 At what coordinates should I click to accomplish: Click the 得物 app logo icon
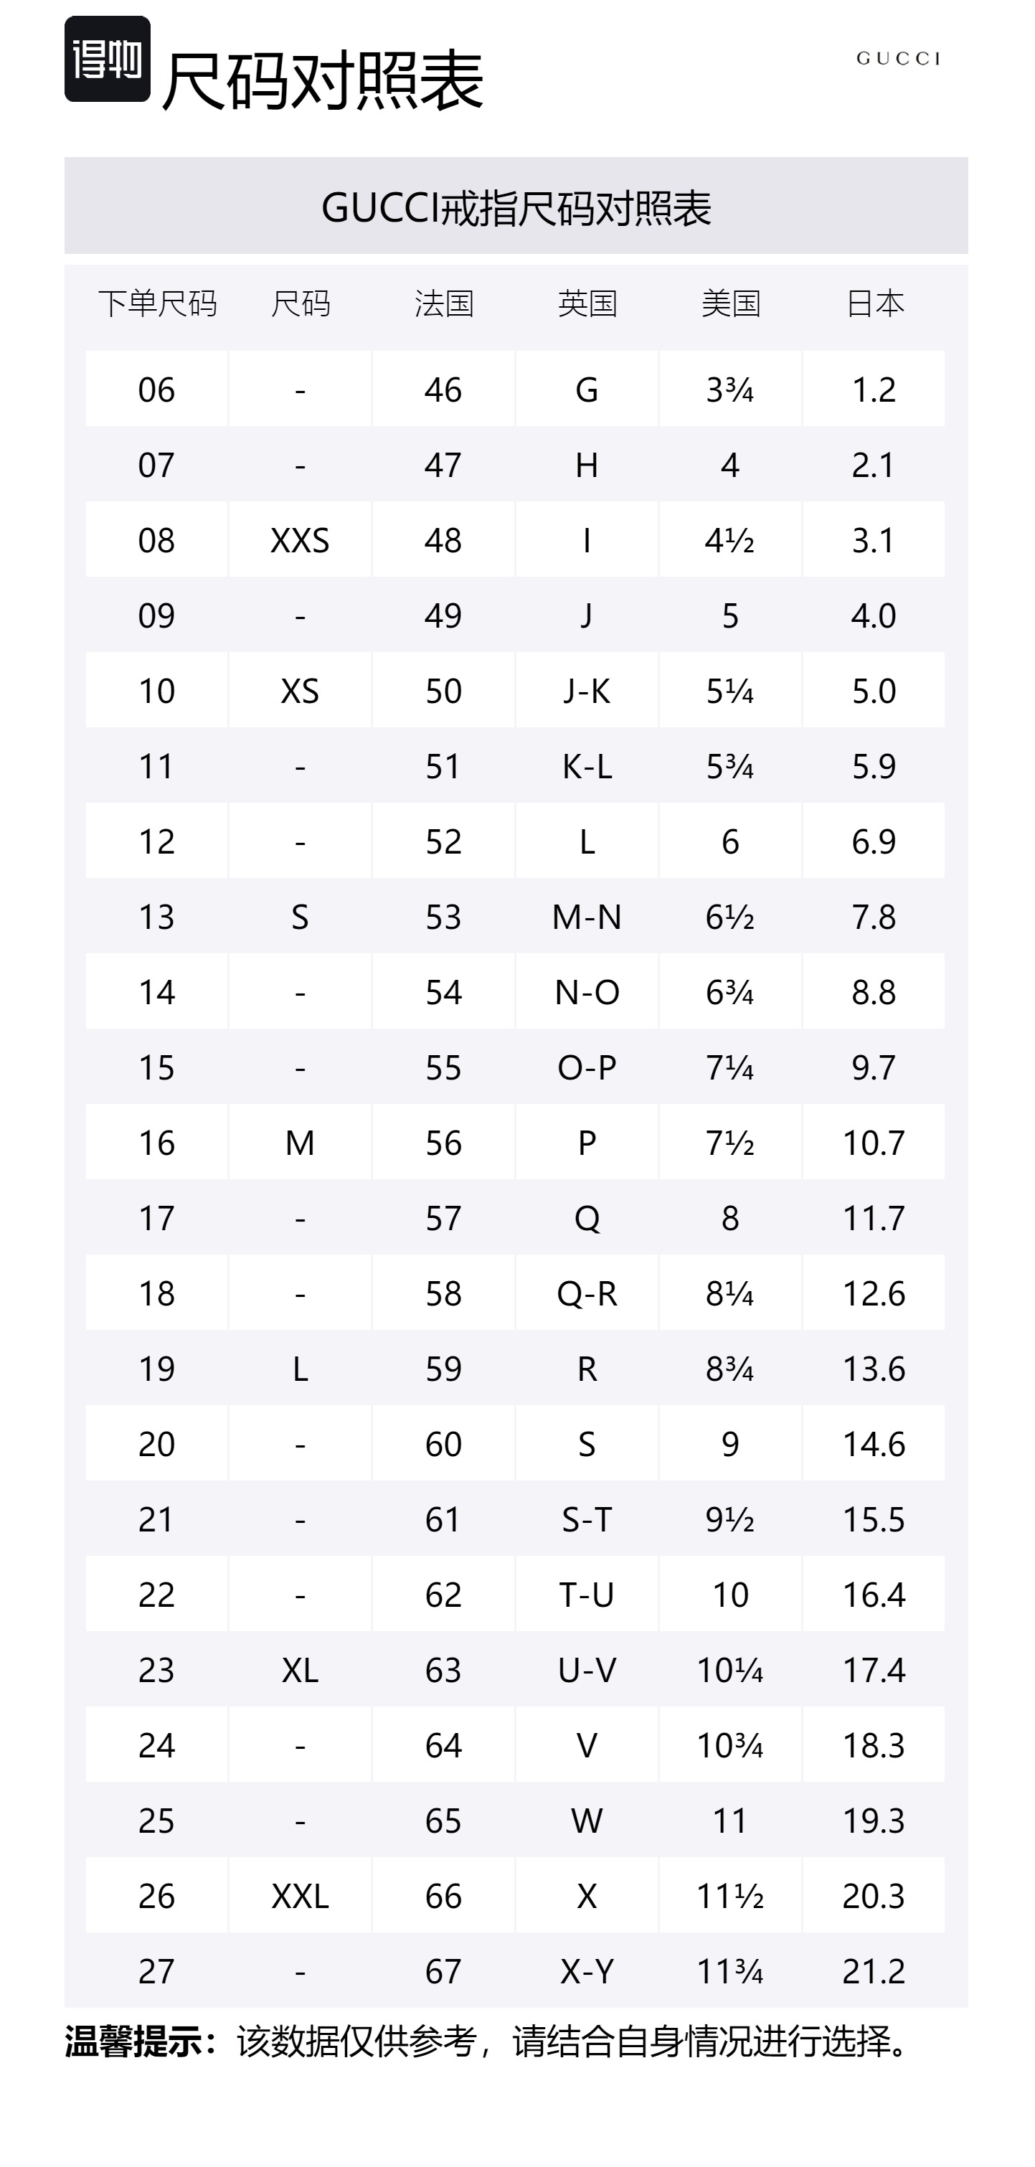tap(107, 59)
